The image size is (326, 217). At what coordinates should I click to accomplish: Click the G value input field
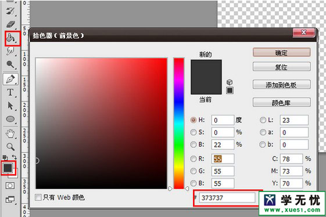click(x=223, y=171)
